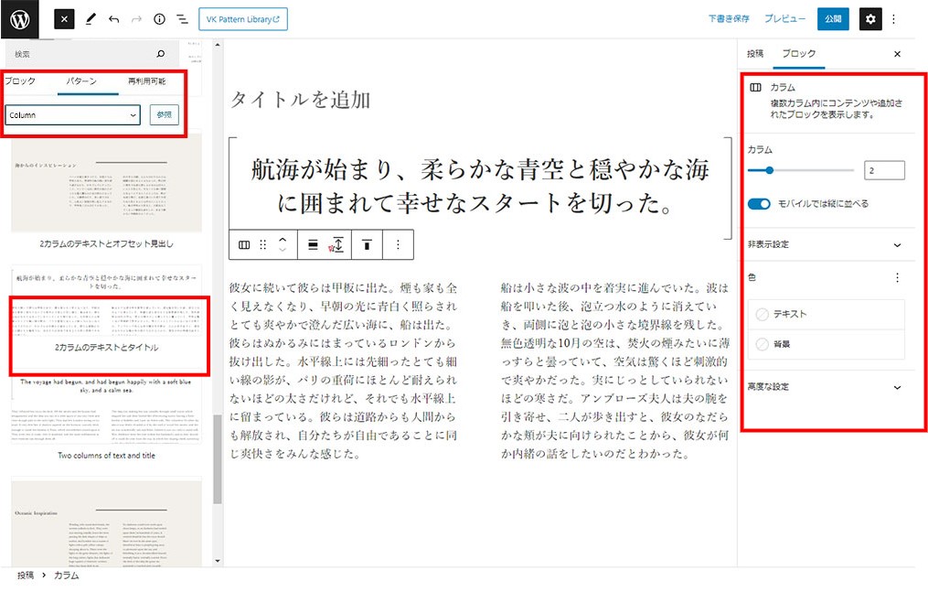Click the WordPress logo icon
Image resolution: width=928 pixels, height=603 pixels.
19,19
